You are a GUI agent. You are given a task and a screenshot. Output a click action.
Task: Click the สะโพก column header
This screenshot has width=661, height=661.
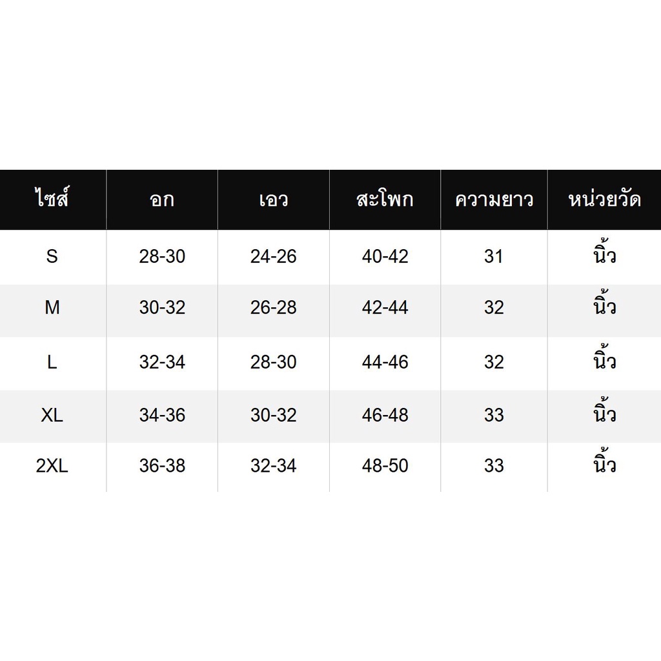pyautogui.click(x=385, y=199)
